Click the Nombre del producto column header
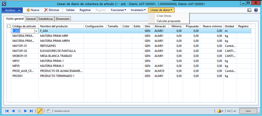This screenshot has width=262, height=116. click(x=61, y=26)
